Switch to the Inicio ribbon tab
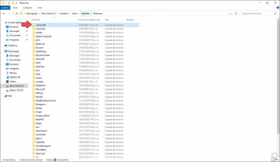The height and width of the screenshot is (162, 280). tap(15, 8)
